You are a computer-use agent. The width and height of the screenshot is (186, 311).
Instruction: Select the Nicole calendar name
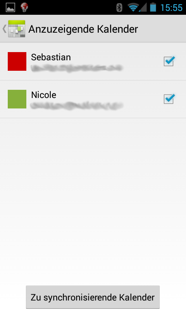pyautogui.click(x=44, y=95)
